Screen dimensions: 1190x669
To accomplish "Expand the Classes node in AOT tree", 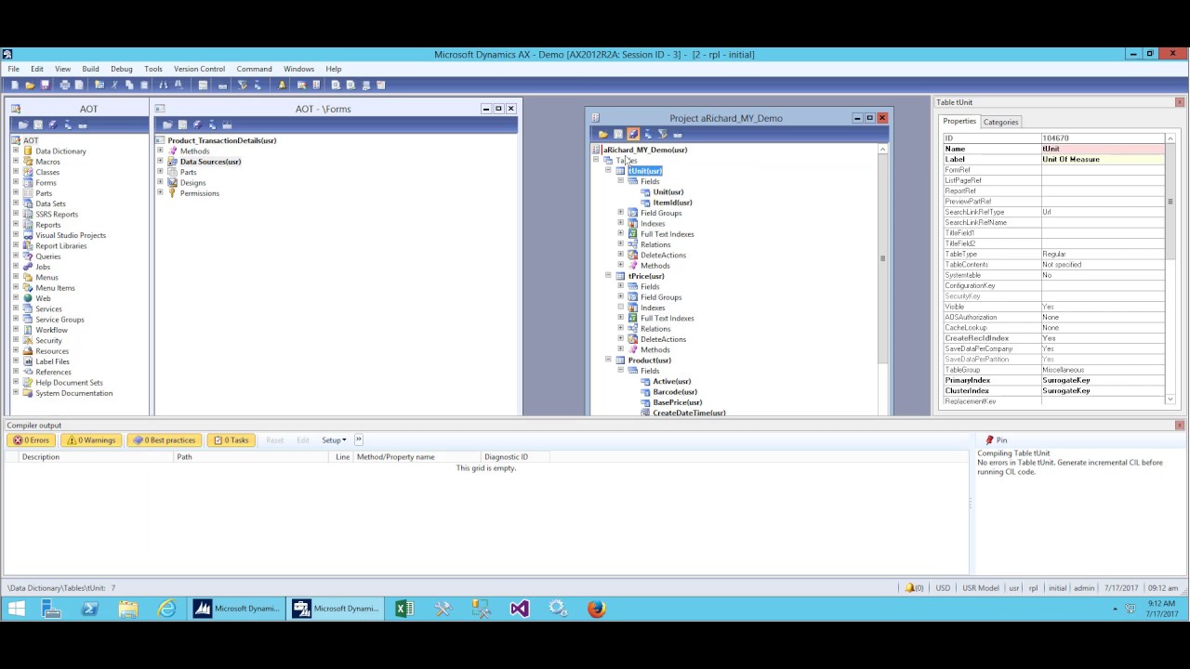I will coord(16,172).
